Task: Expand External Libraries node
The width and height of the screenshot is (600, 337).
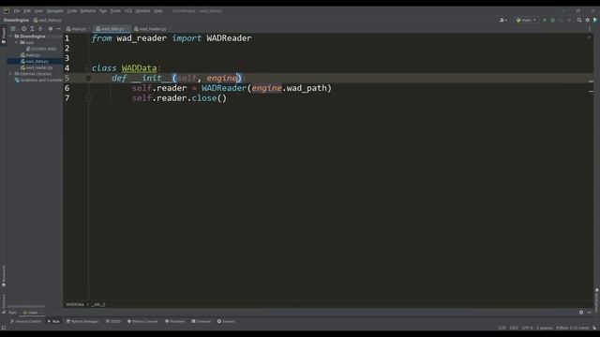Action: 10,74
